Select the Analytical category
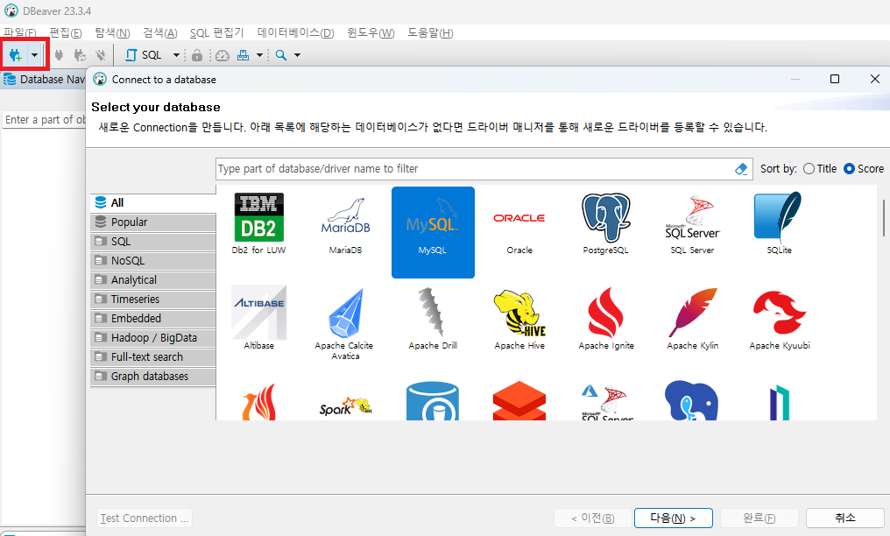Image resolution: width=890 pixels, height=536 pixels. point(152,280)
